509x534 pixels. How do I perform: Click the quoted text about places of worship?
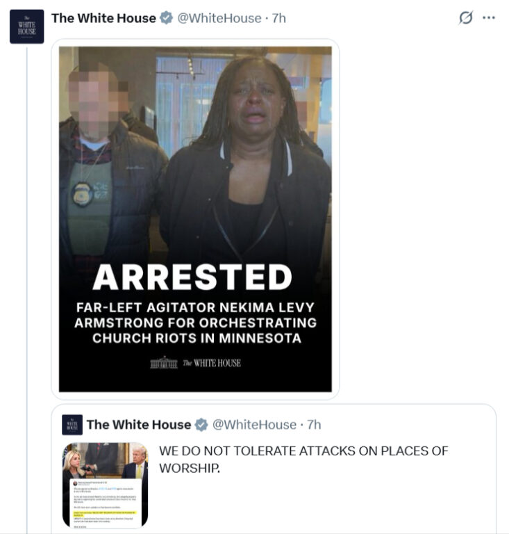point(303,460)
